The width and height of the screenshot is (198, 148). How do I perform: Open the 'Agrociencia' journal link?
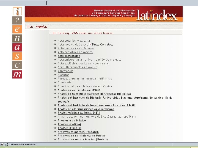[65, 71]
